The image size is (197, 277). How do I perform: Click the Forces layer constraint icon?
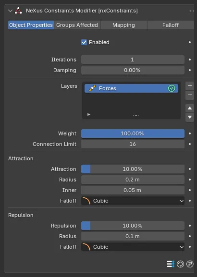click(x=92, y=88)
